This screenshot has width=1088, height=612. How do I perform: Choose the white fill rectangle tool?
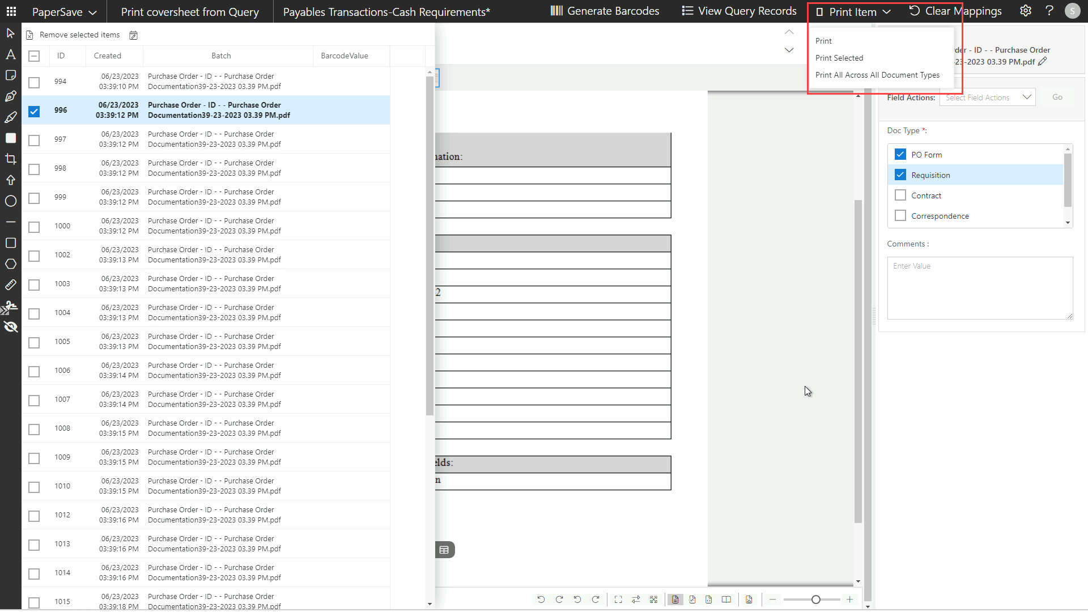(10, 138)
